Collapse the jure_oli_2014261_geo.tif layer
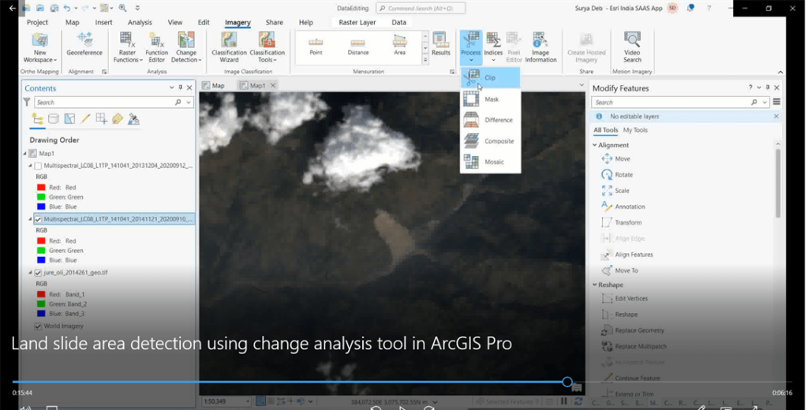Image resolution: width=808 pixels, height=410 pixels. pos(30,273)
